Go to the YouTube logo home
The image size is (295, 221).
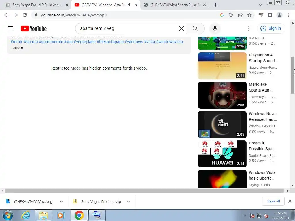34,28
